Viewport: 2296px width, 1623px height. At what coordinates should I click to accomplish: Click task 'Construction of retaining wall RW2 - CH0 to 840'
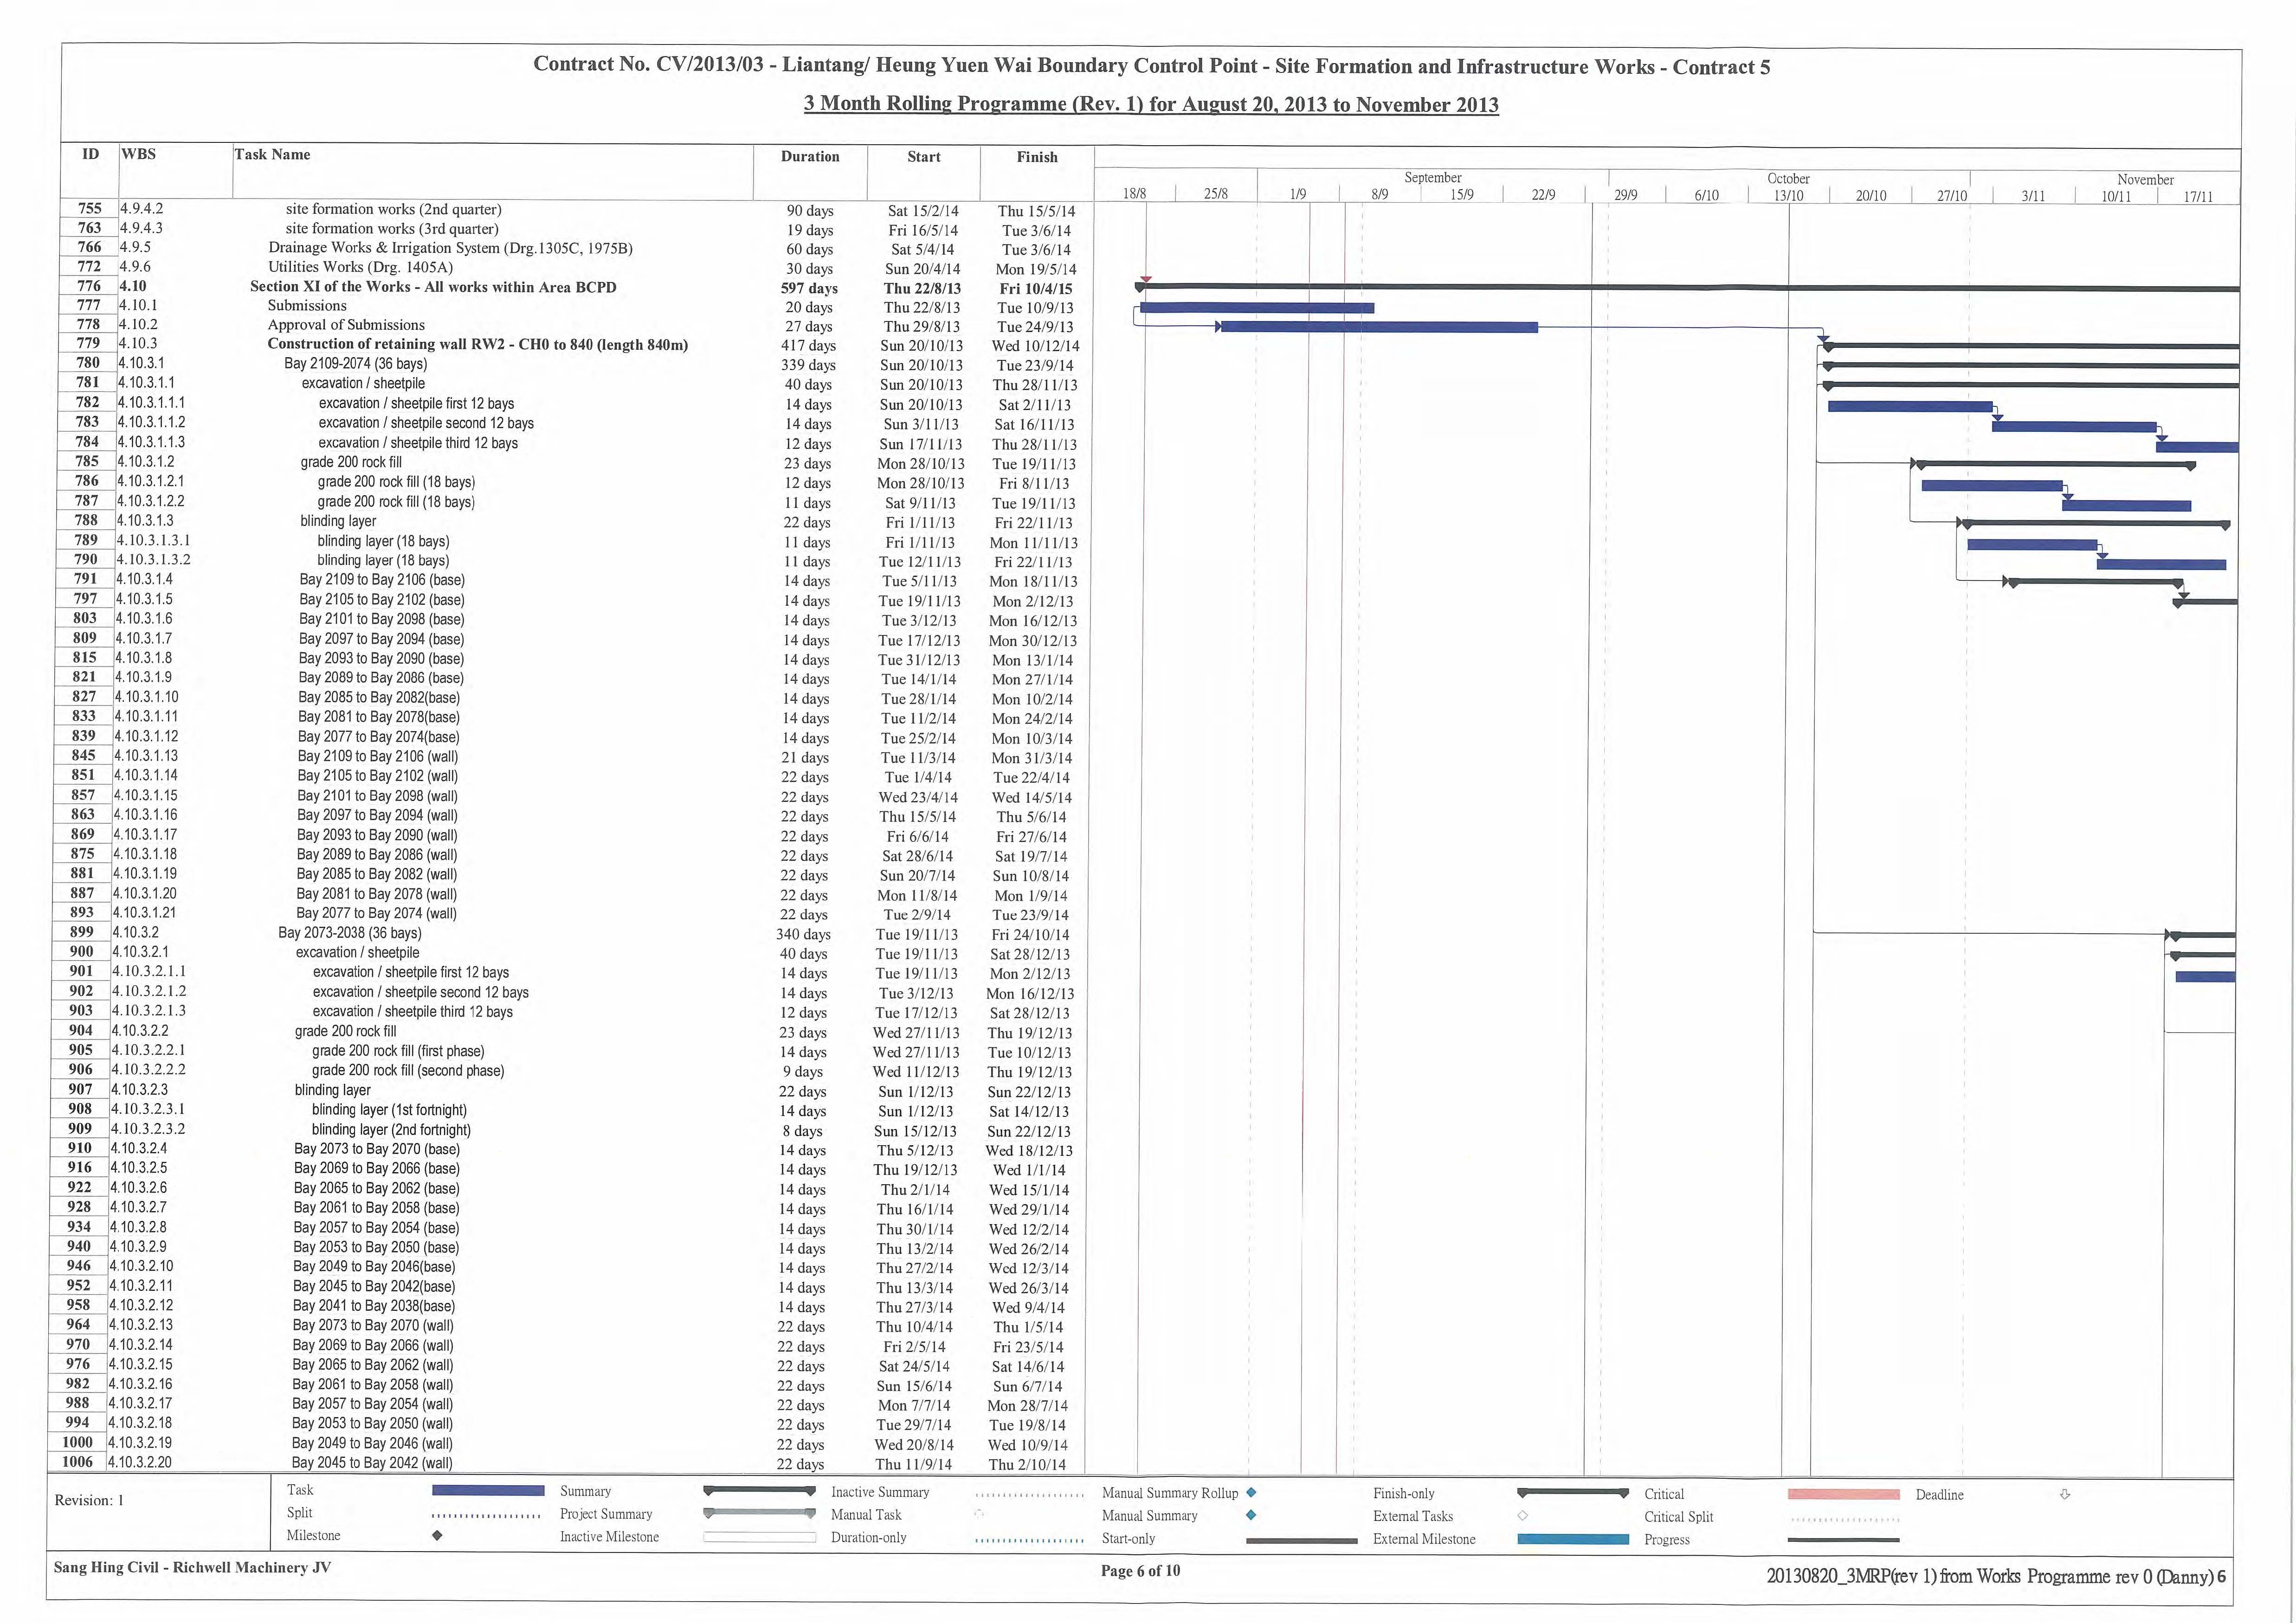[x=477, y=345]
